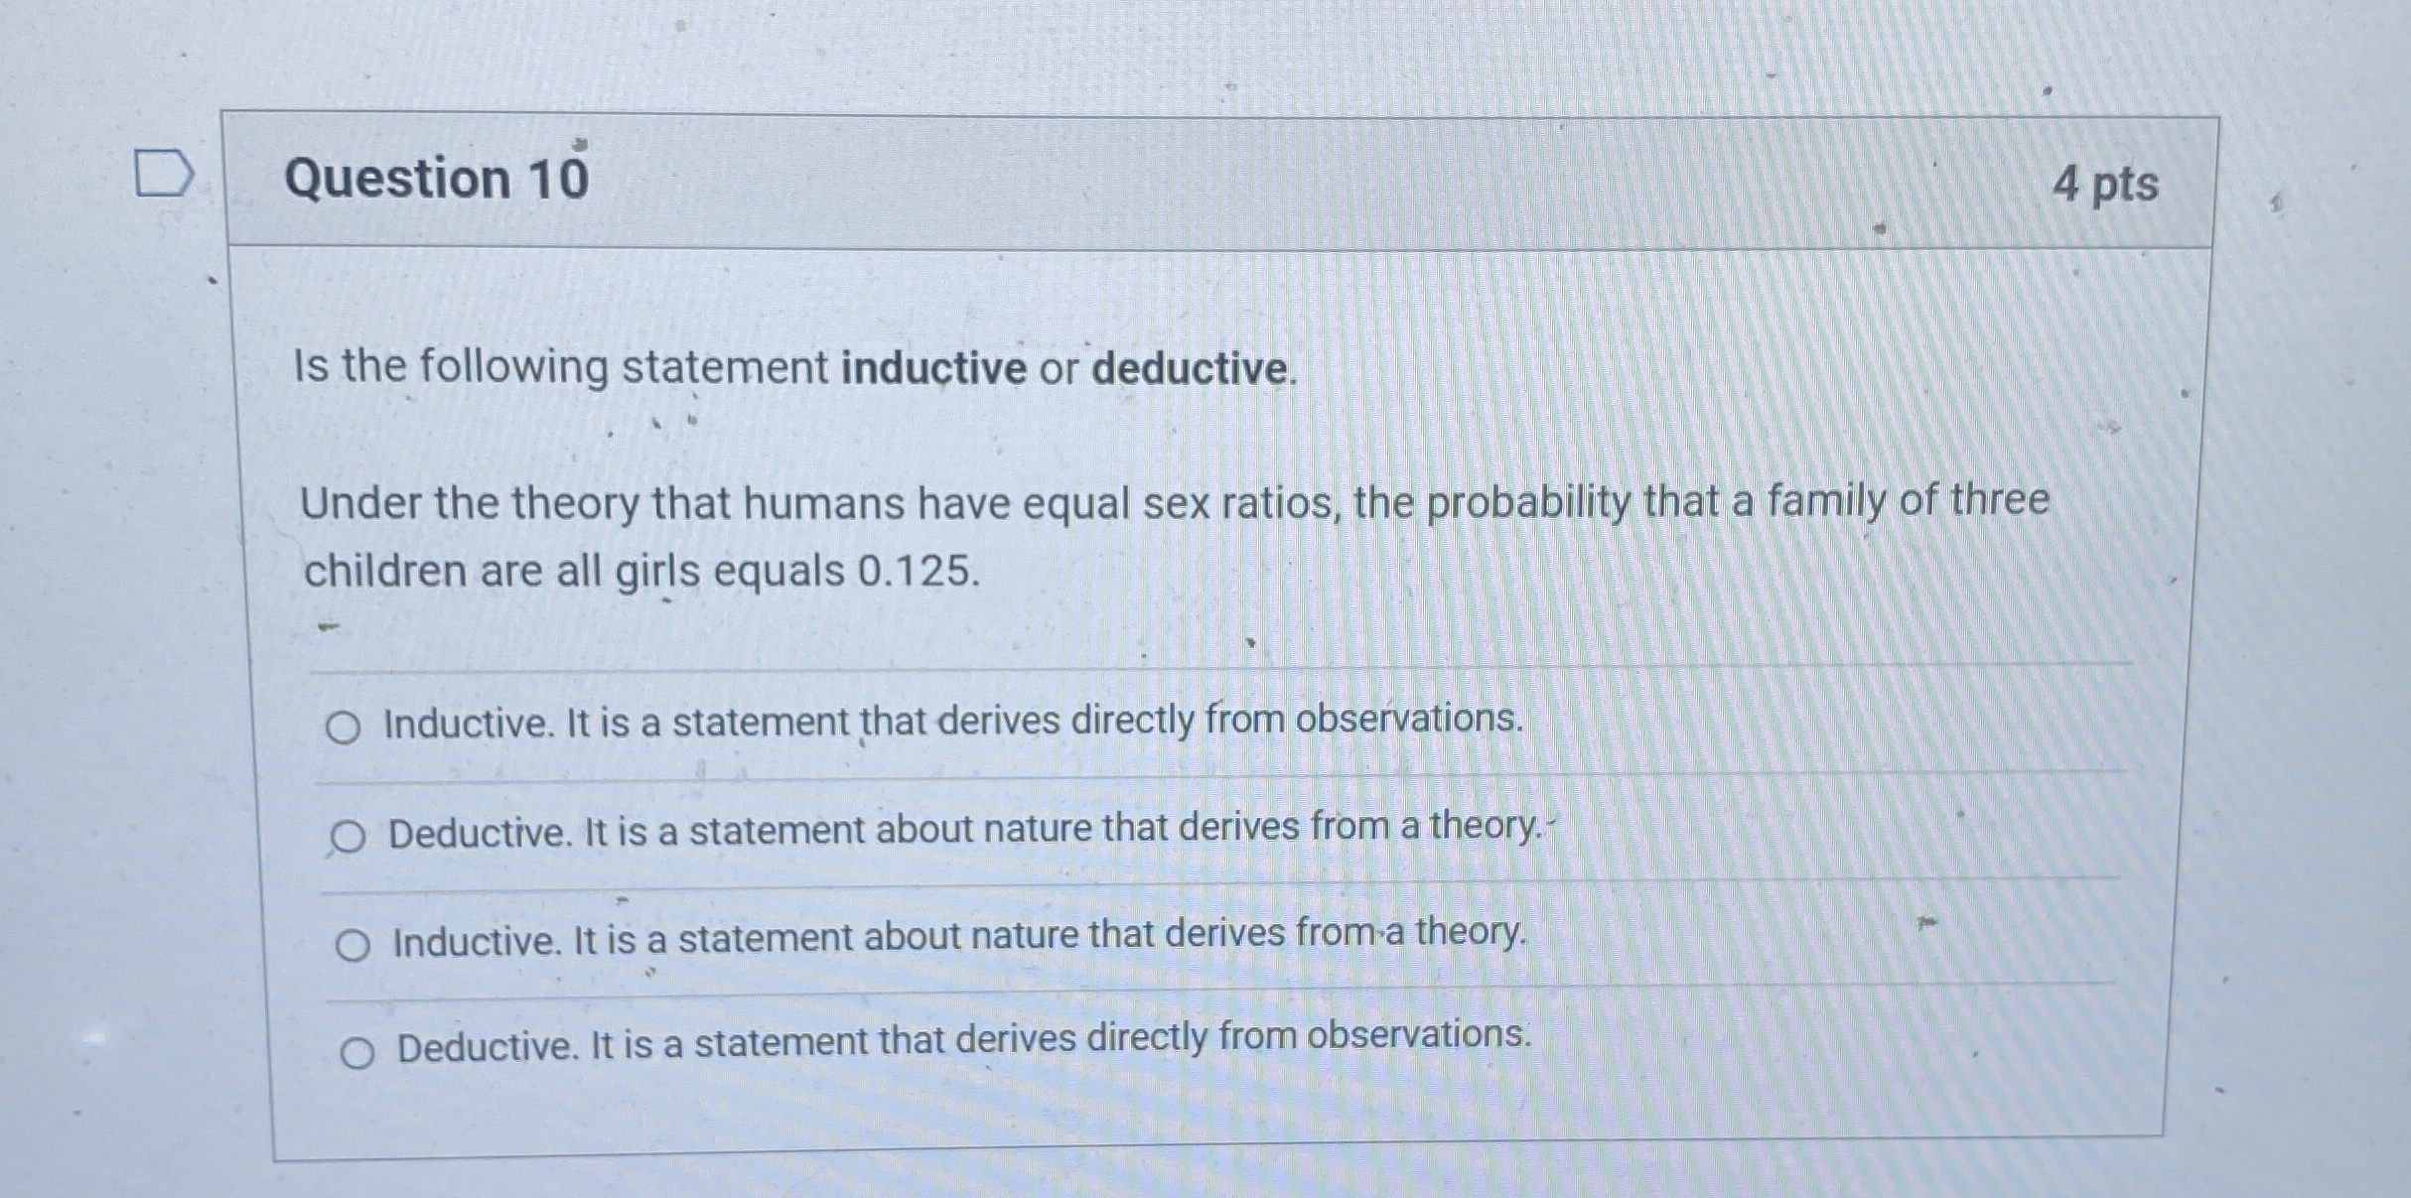Viewport: 2411px width, 1198px height.
Task: Click the '4 pts' points label
Action: [x=2105, y=184]
